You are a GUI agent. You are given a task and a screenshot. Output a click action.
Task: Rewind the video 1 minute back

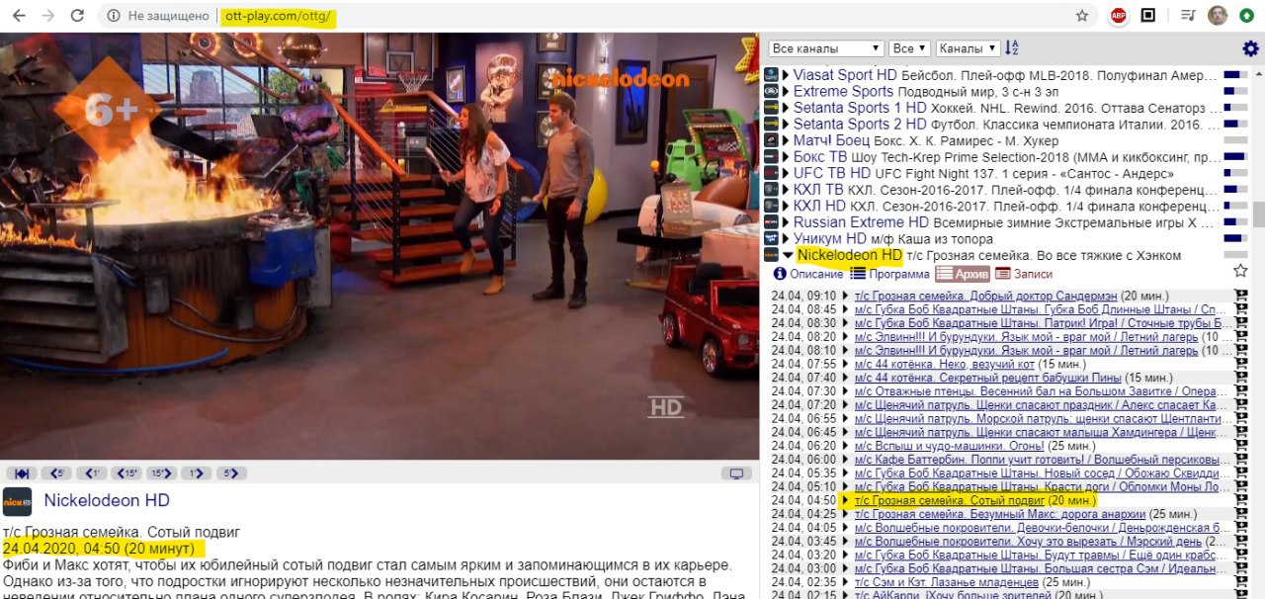[92, 473]
